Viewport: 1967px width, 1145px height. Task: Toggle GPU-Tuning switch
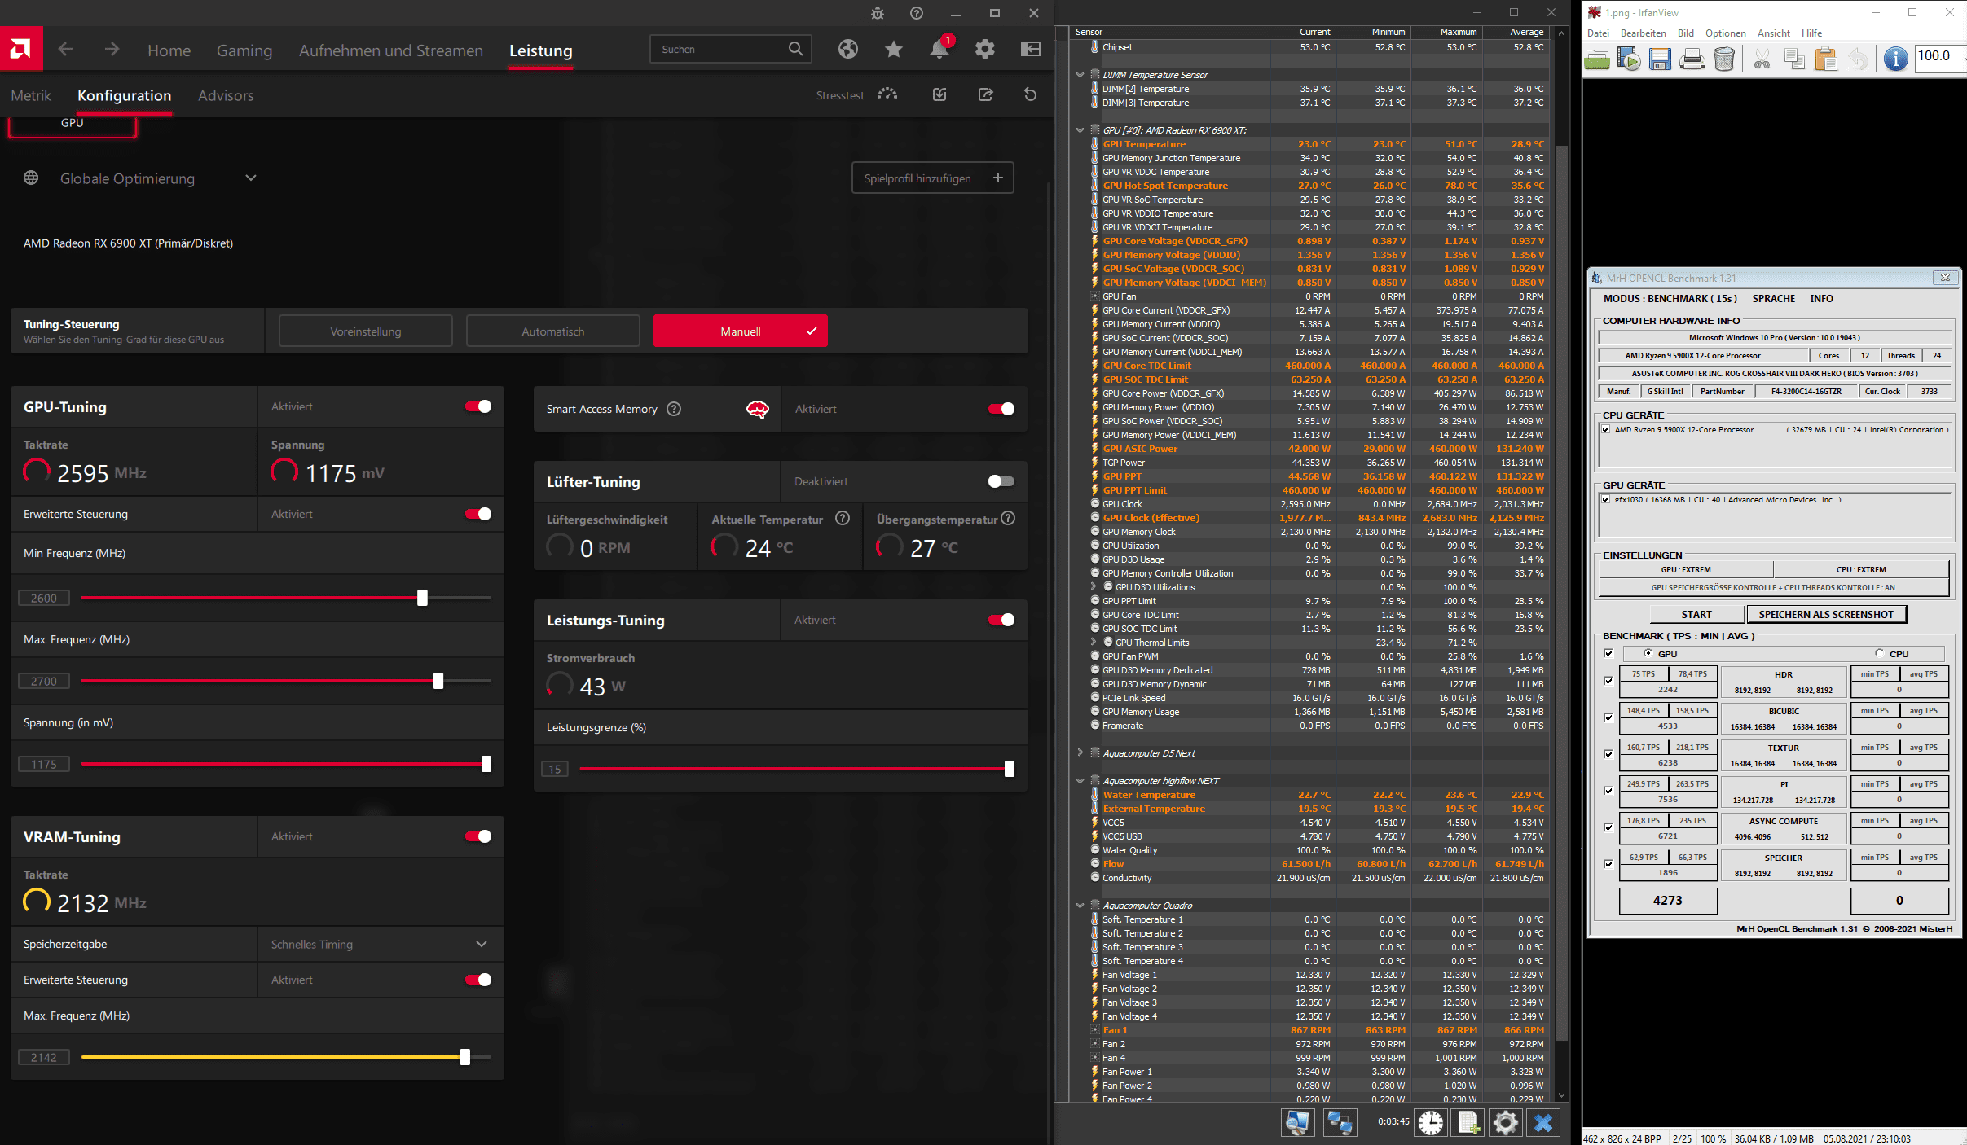478,406
